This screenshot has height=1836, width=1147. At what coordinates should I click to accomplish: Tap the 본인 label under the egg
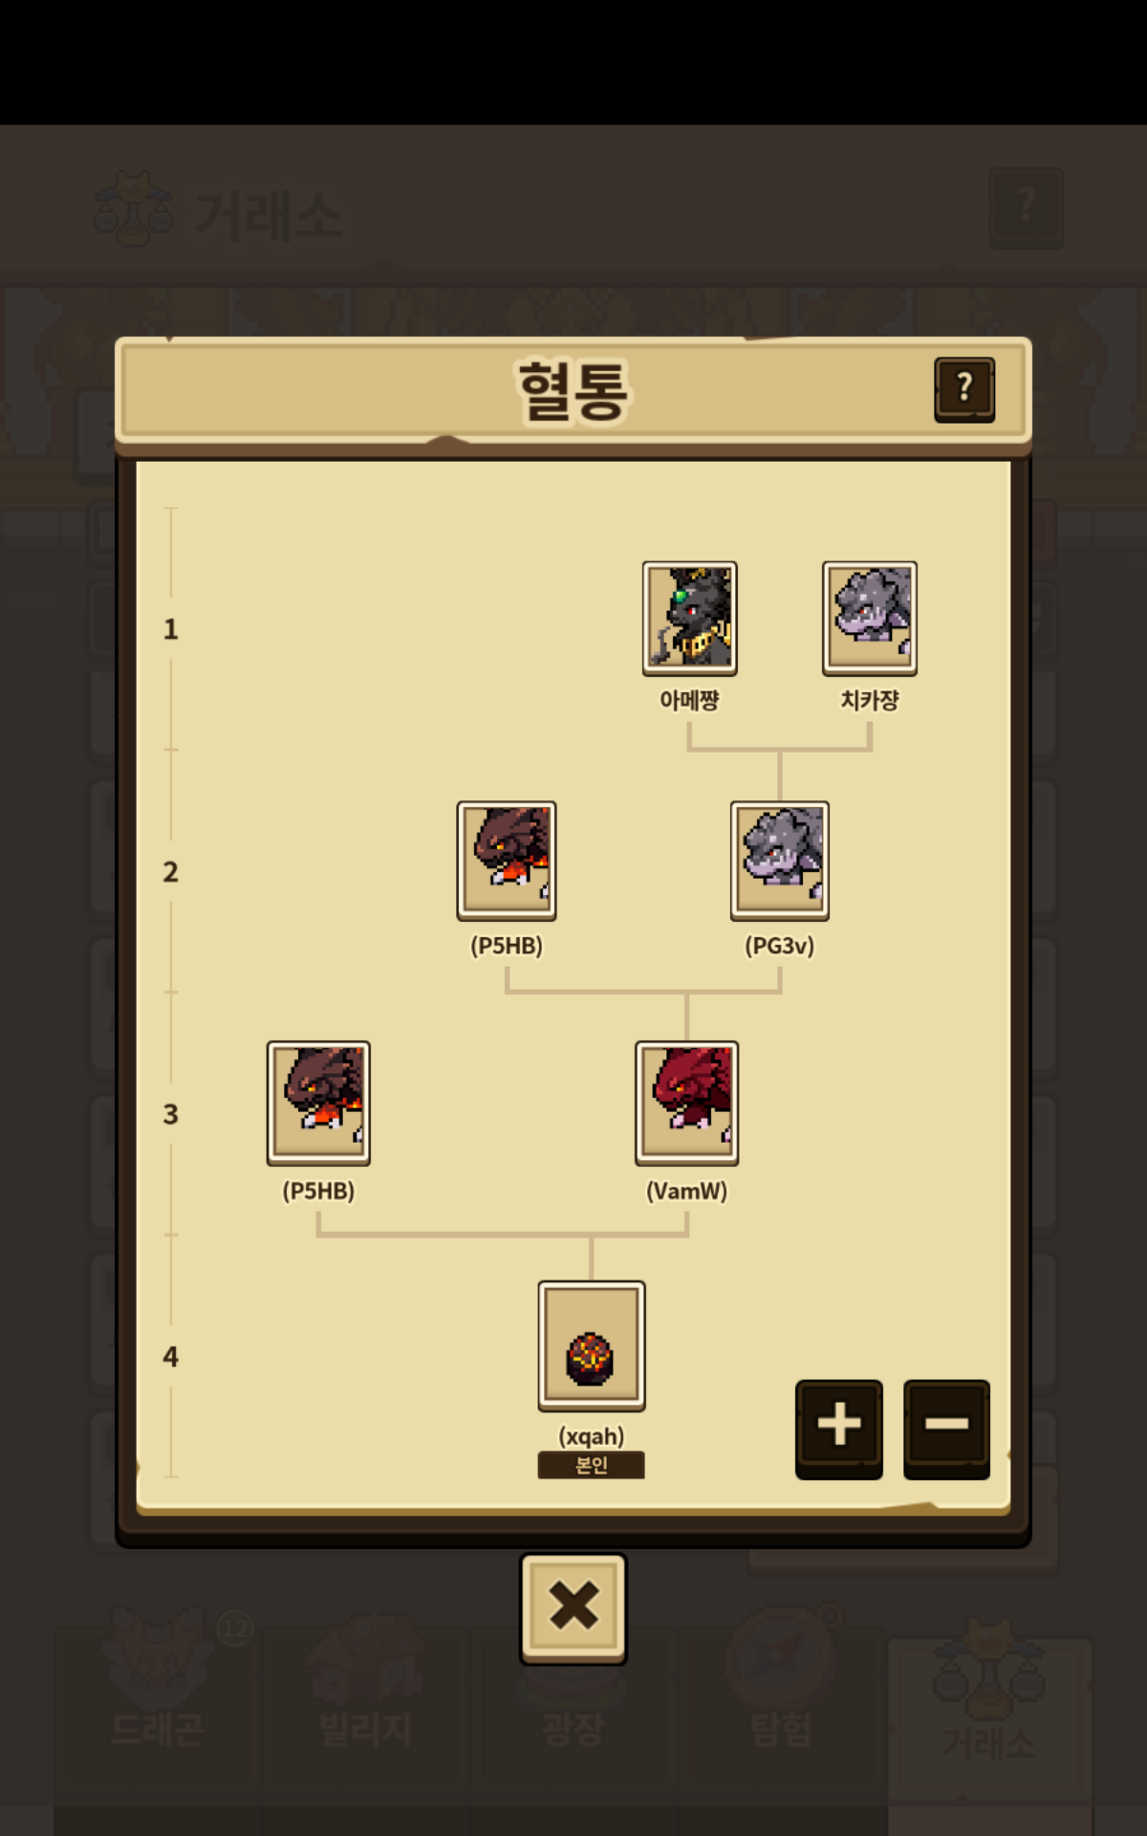[591, 1465]
